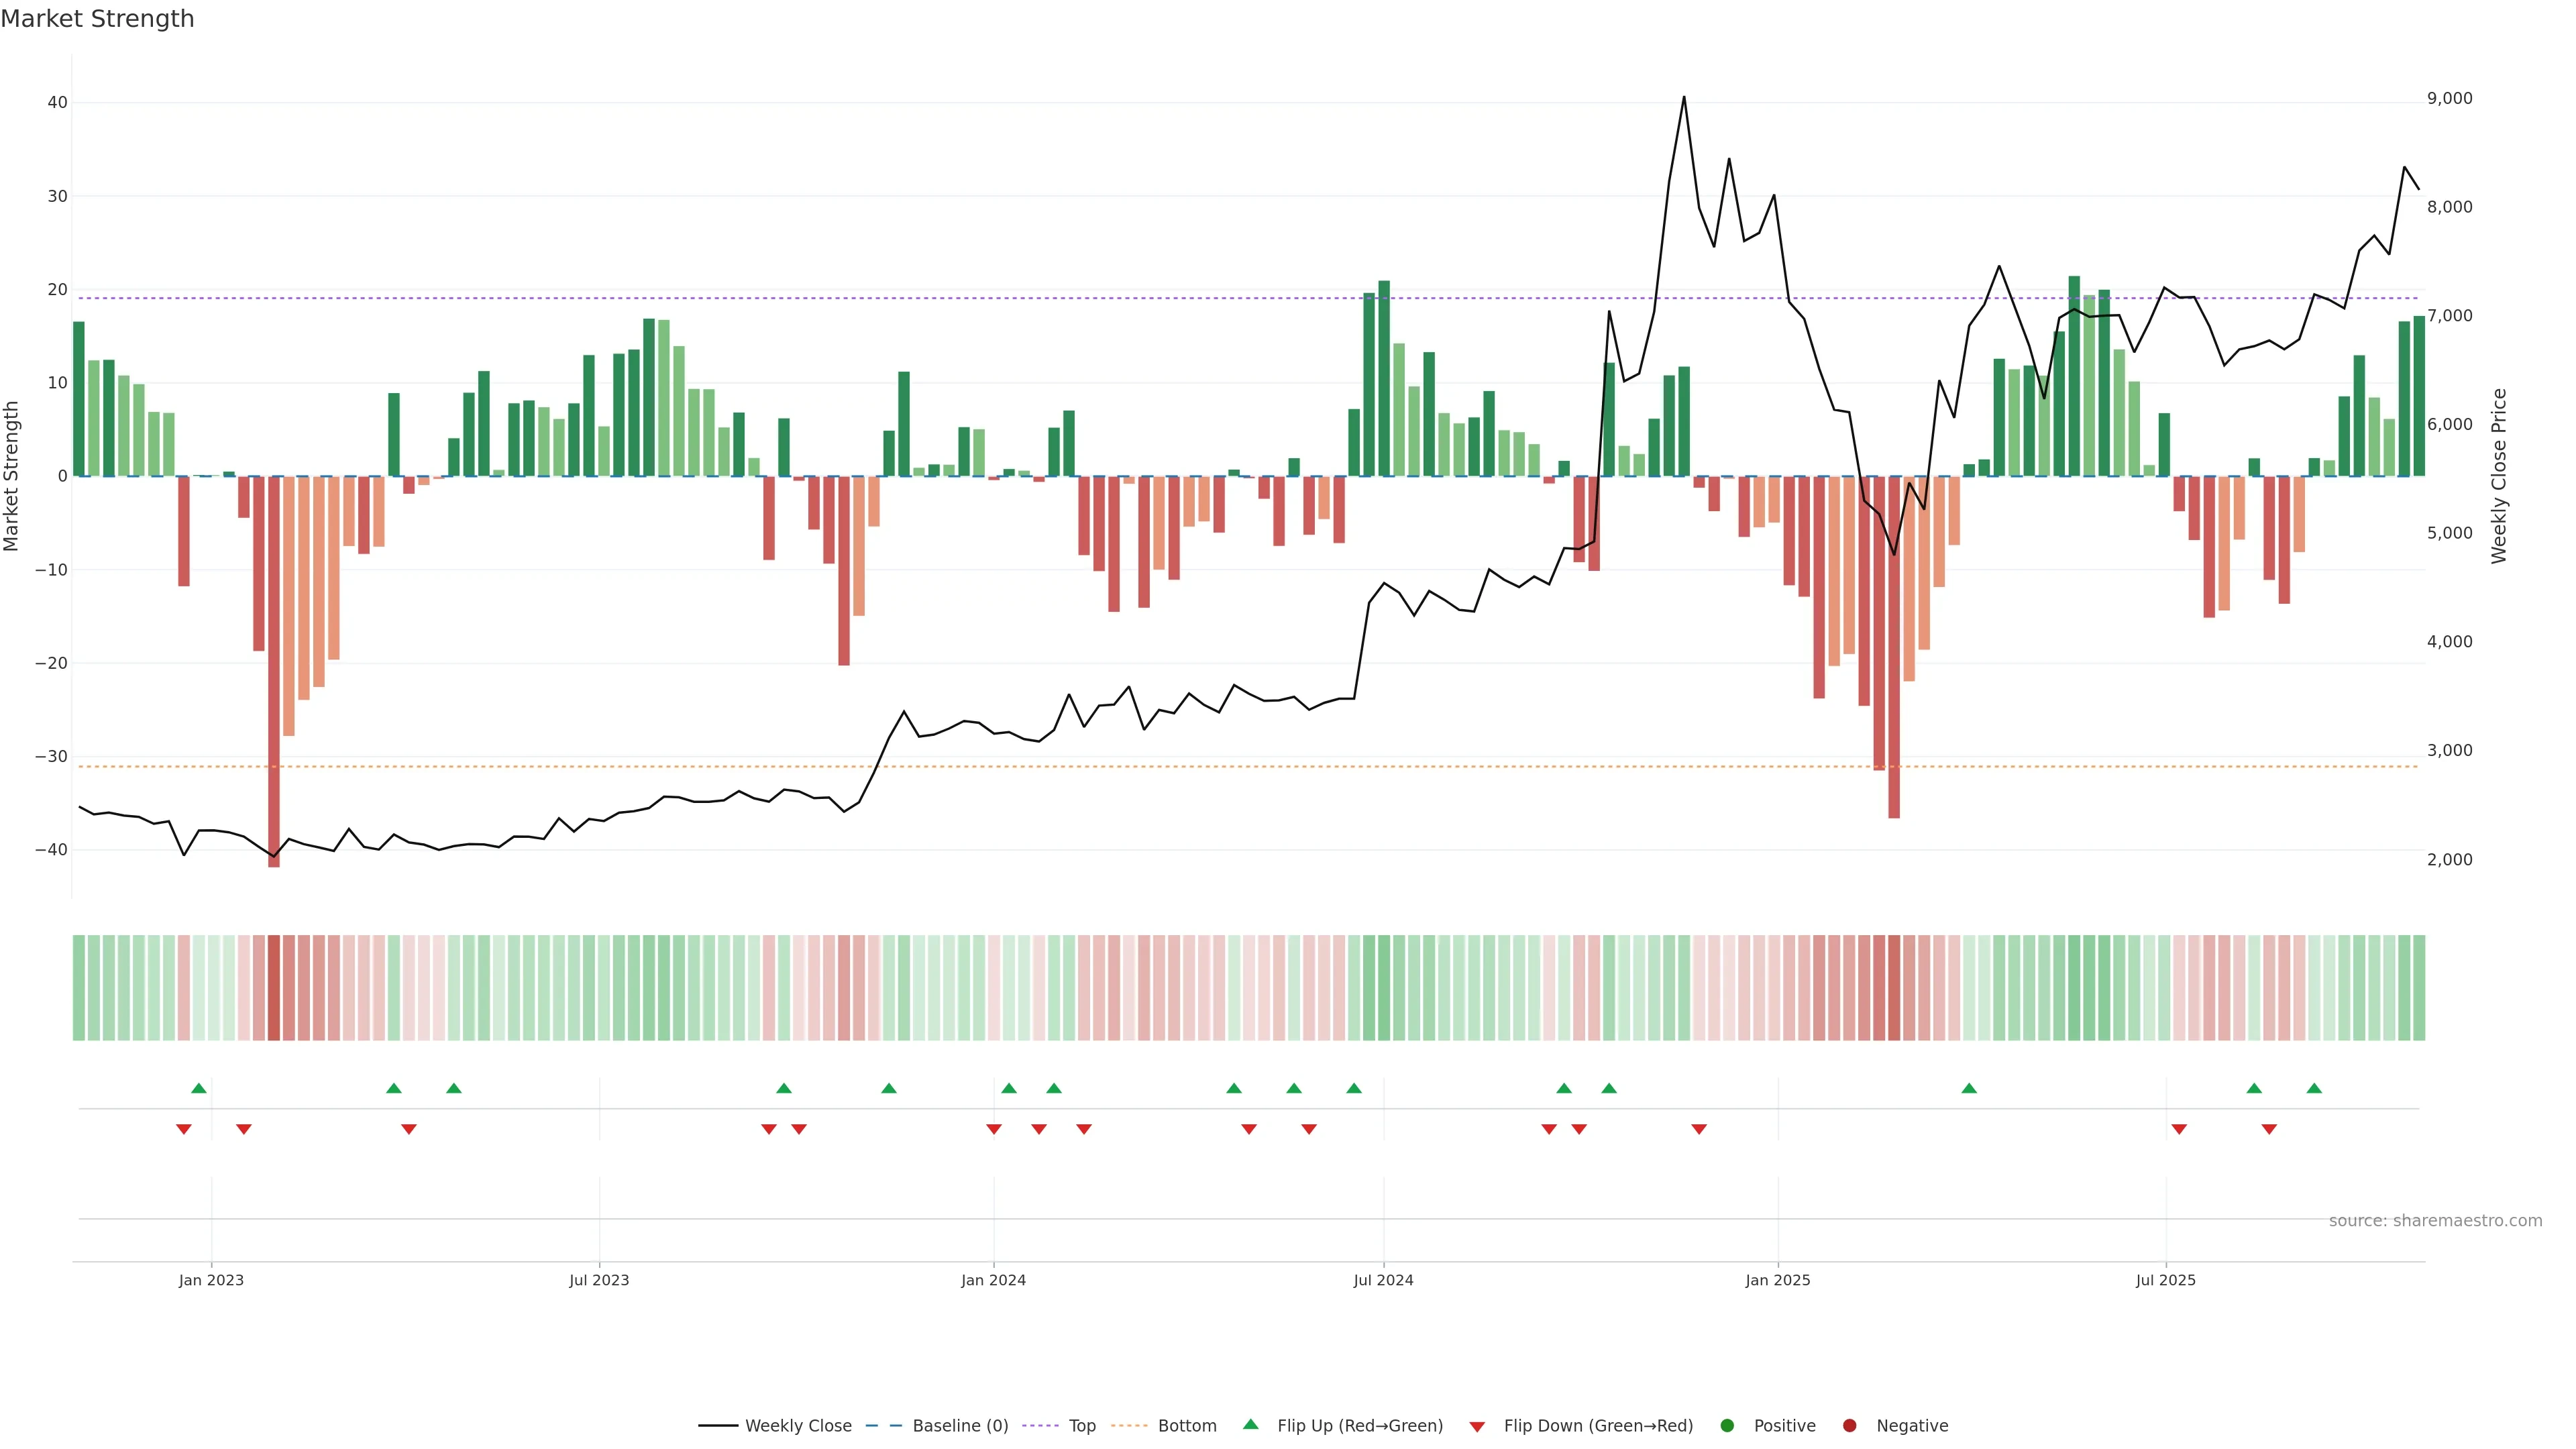Click the darkest red heatmap cell in early 2023
The image size is (2576, 1449).
[x=274, y=987]
